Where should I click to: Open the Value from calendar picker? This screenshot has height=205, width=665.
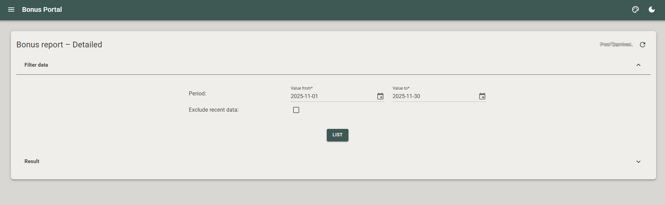pos(380,96)
